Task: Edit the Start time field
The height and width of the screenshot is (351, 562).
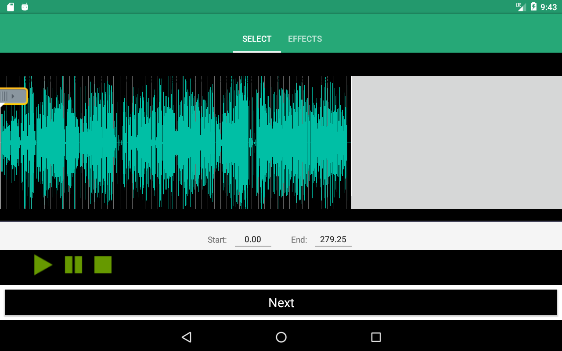Action: point(253,240)
